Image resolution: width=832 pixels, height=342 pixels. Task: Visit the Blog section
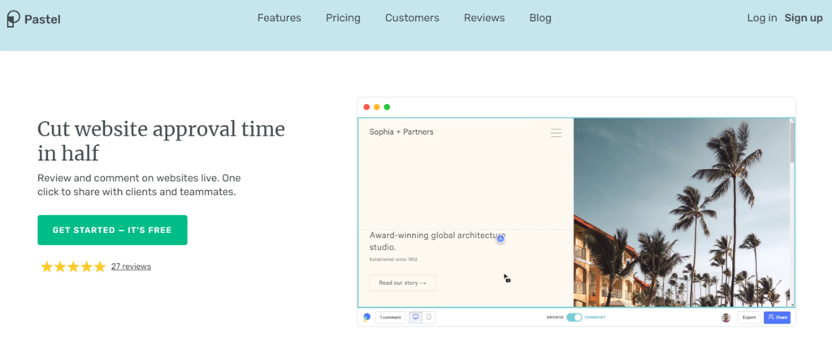(539, 18)
